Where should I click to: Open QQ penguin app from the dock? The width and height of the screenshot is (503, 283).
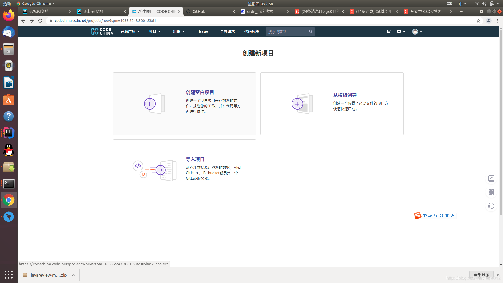(x=9, y=150)
